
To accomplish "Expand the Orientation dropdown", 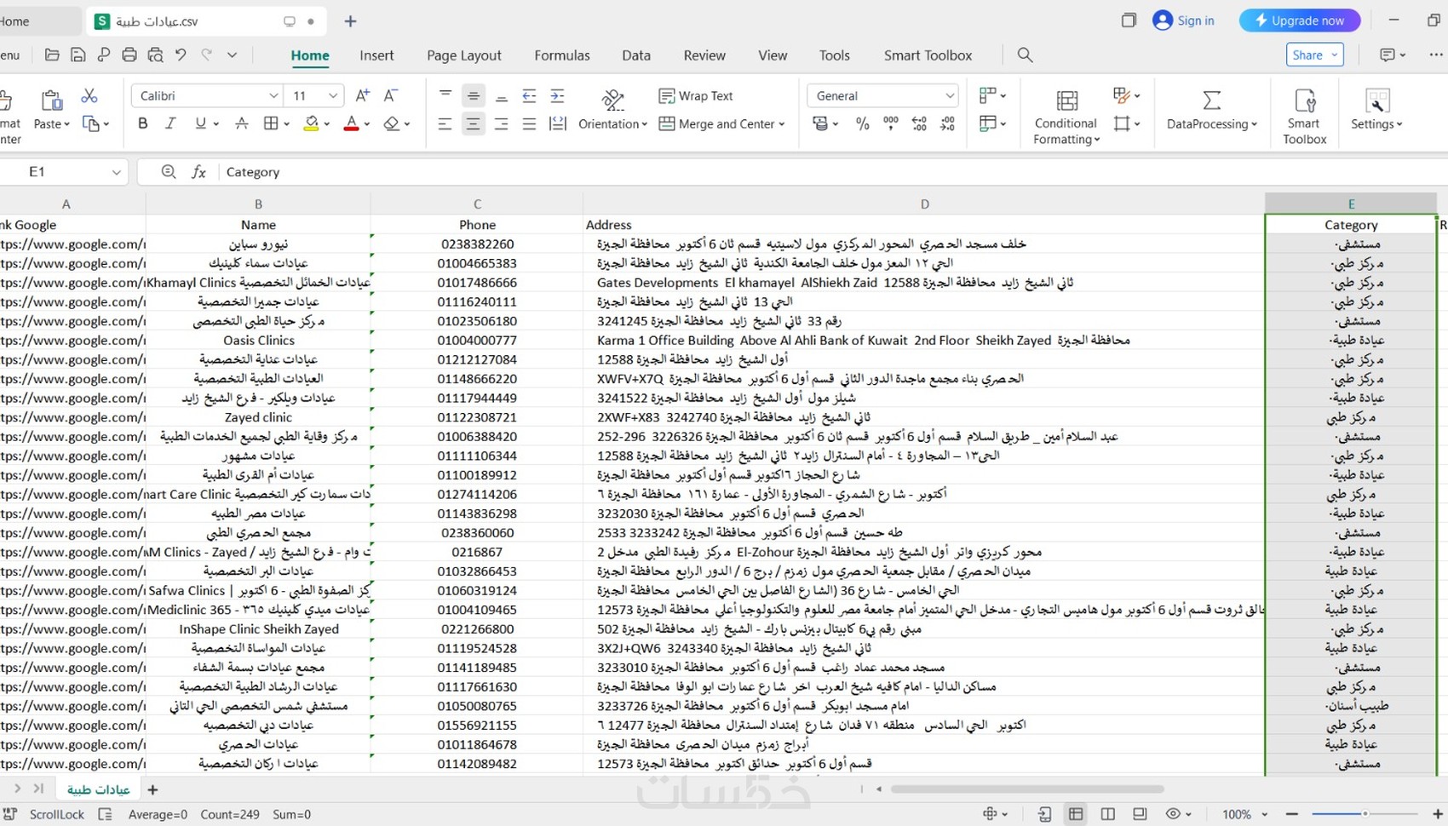I will pos(644,124).
